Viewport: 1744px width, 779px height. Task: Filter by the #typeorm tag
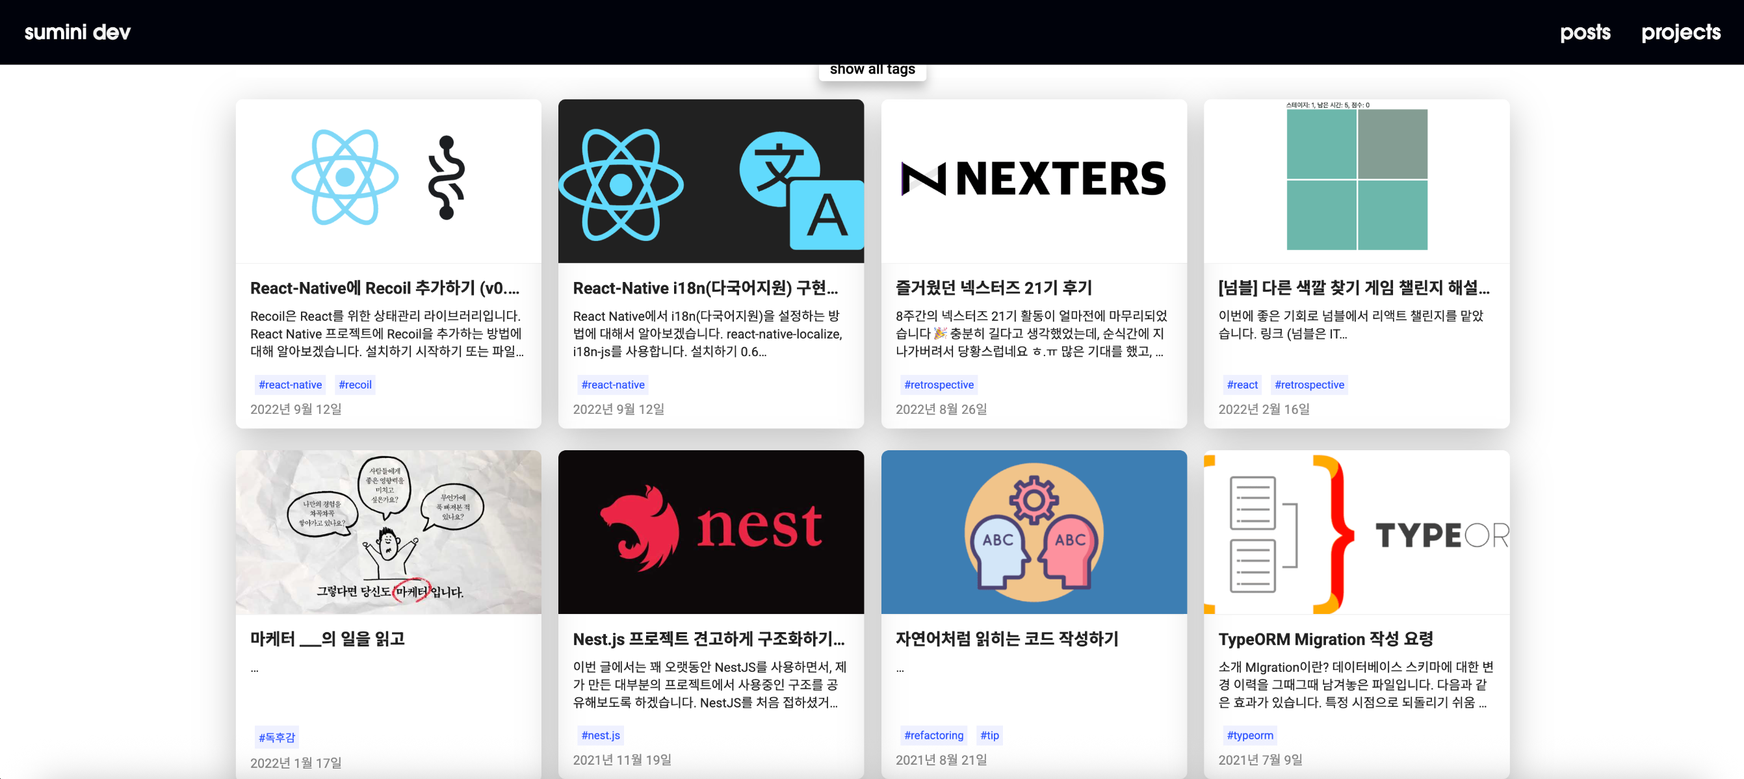[x=1249, y=735]
